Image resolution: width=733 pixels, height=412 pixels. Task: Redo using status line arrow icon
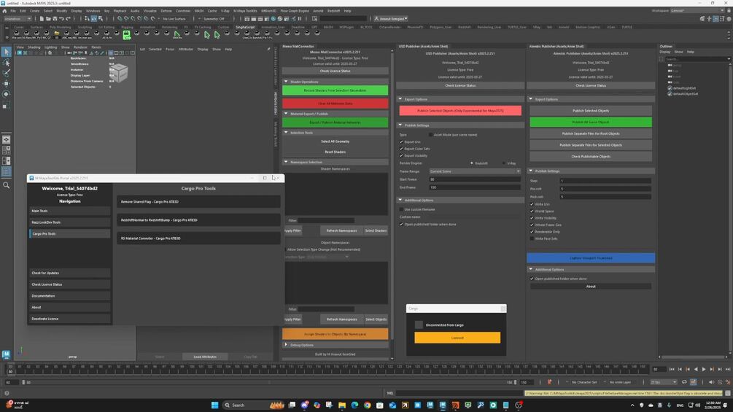(x=68, y=19)
